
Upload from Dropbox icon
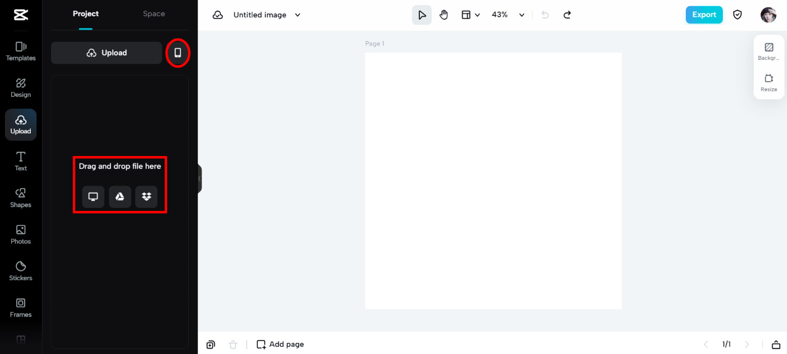146,197
